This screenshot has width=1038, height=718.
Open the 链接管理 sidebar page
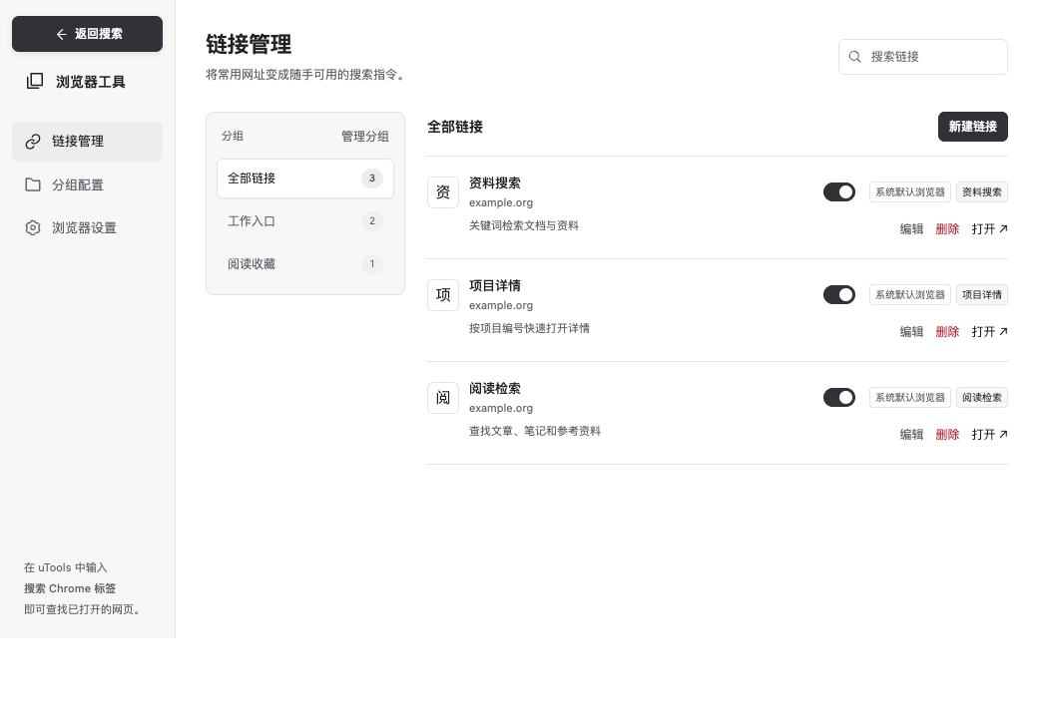[88, 142]
